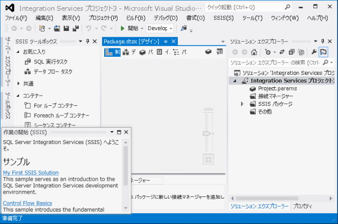Click the Preview Selected Items icon
The width and height of the screenshot is (338, 224).
coord(323,52)
